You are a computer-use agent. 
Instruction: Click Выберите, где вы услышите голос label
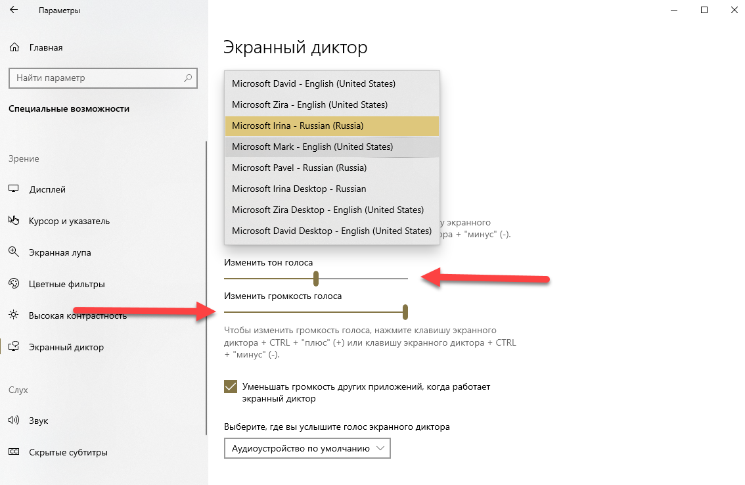point(337,427)
